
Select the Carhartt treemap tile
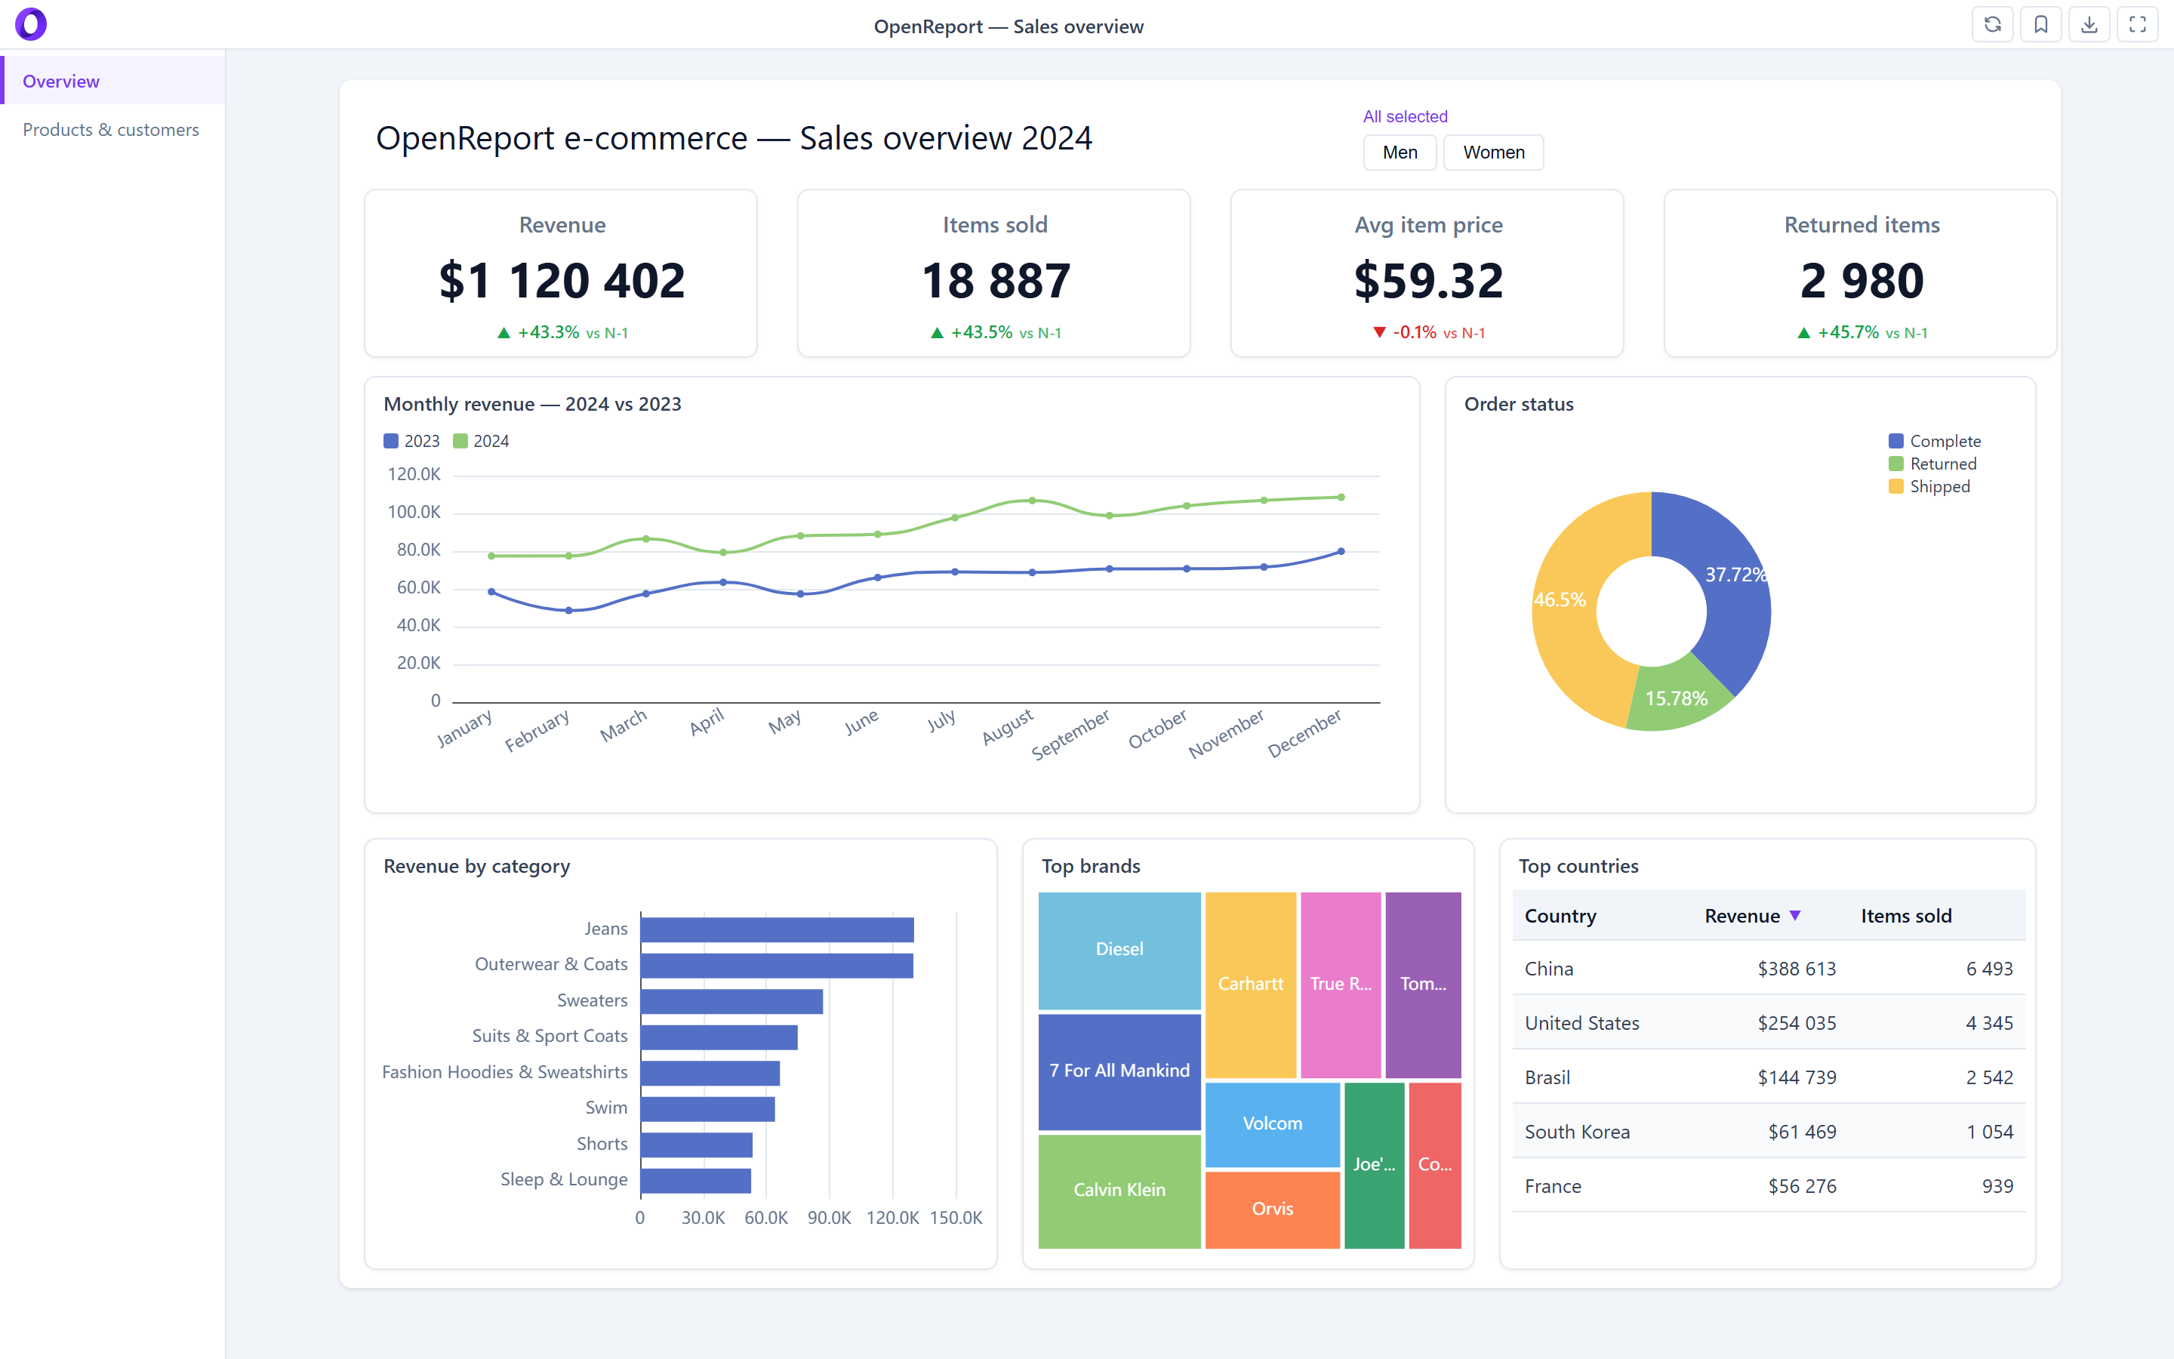(1251, 985)
